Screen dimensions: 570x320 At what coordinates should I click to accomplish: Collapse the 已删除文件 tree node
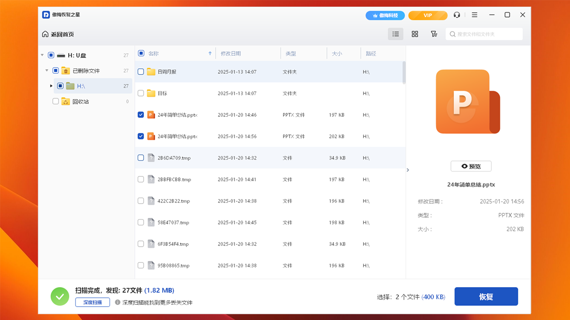click(46, 70)
